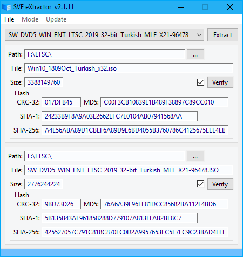Expand the SW_DVD5 image dropdown arrow

199,35
